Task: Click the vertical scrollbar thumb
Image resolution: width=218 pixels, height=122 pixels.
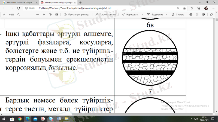Action: (x=217, y=20)
